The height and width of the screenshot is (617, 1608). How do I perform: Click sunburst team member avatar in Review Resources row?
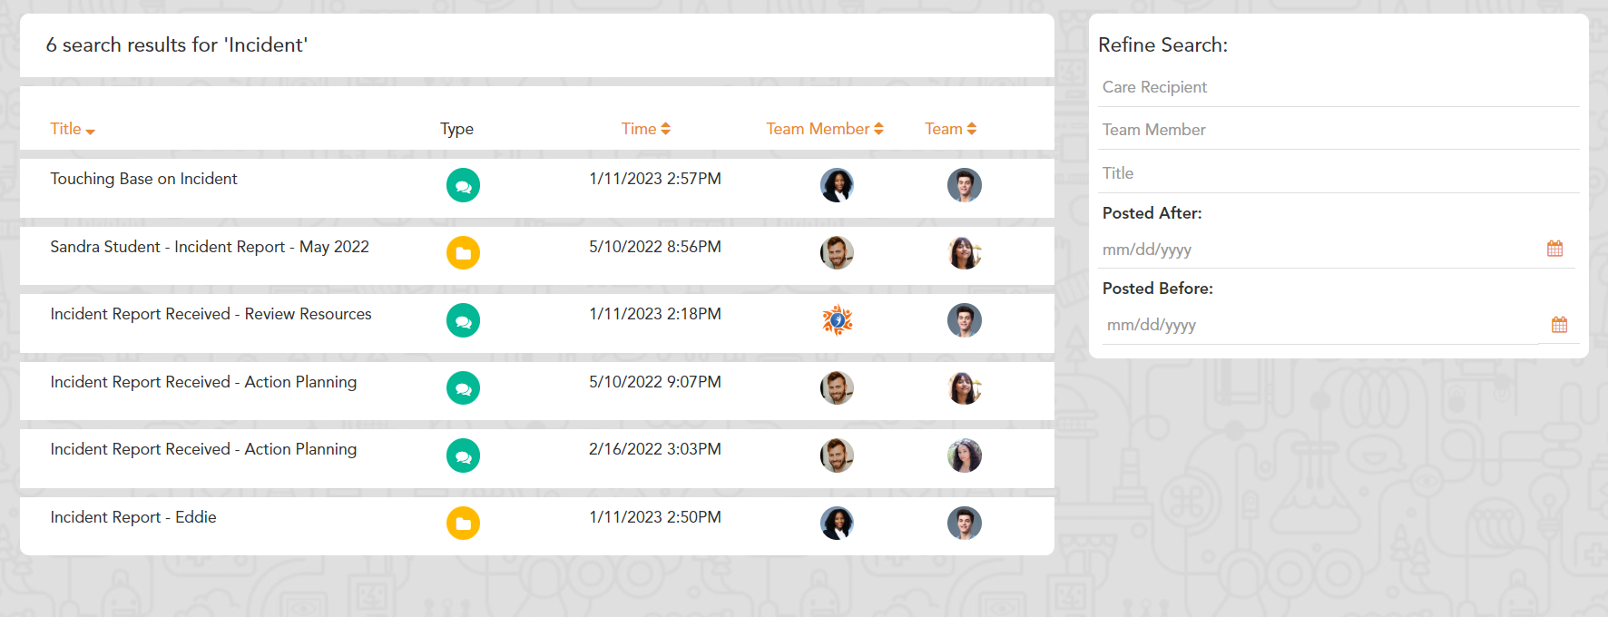(837, 320)
